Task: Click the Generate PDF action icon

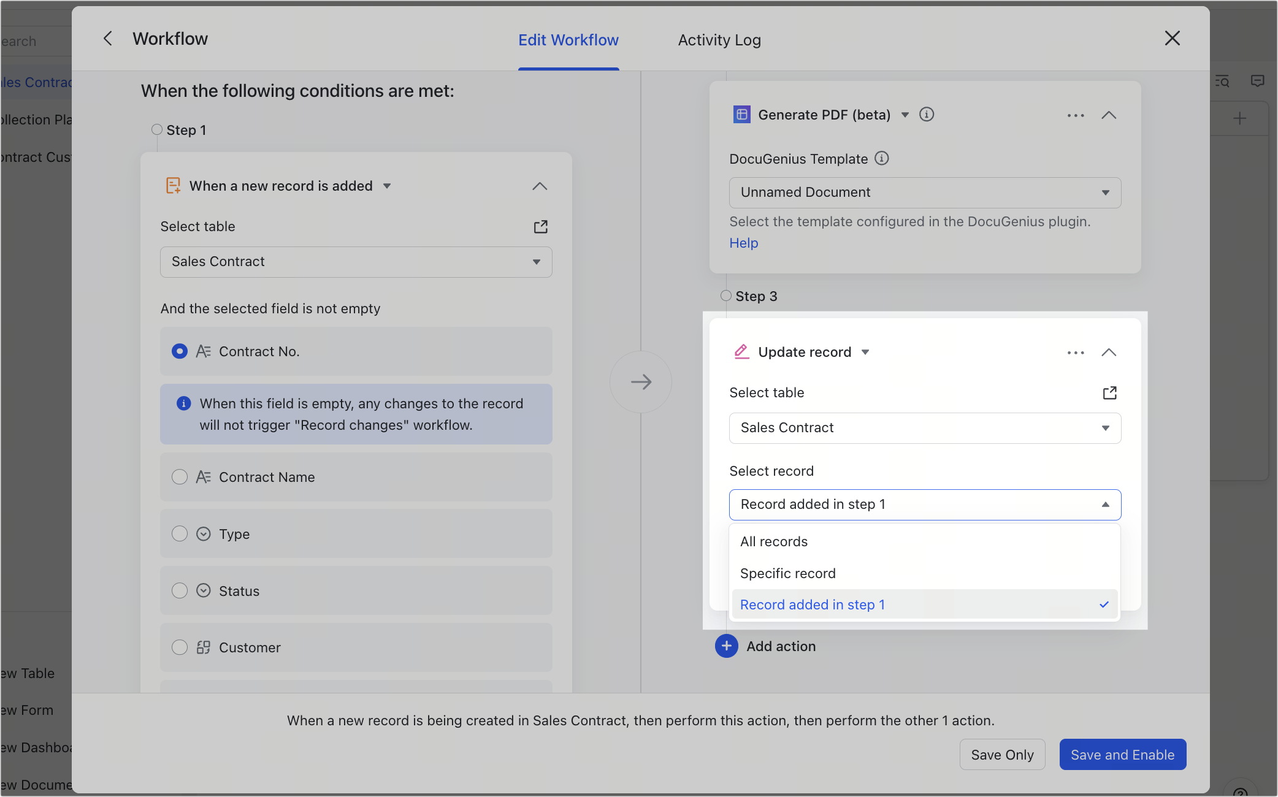Action: click(x=741, y=115)
